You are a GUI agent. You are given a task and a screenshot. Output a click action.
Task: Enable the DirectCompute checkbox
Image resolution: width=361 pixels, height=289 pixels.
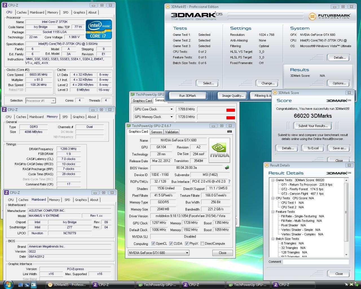[202, 244]
